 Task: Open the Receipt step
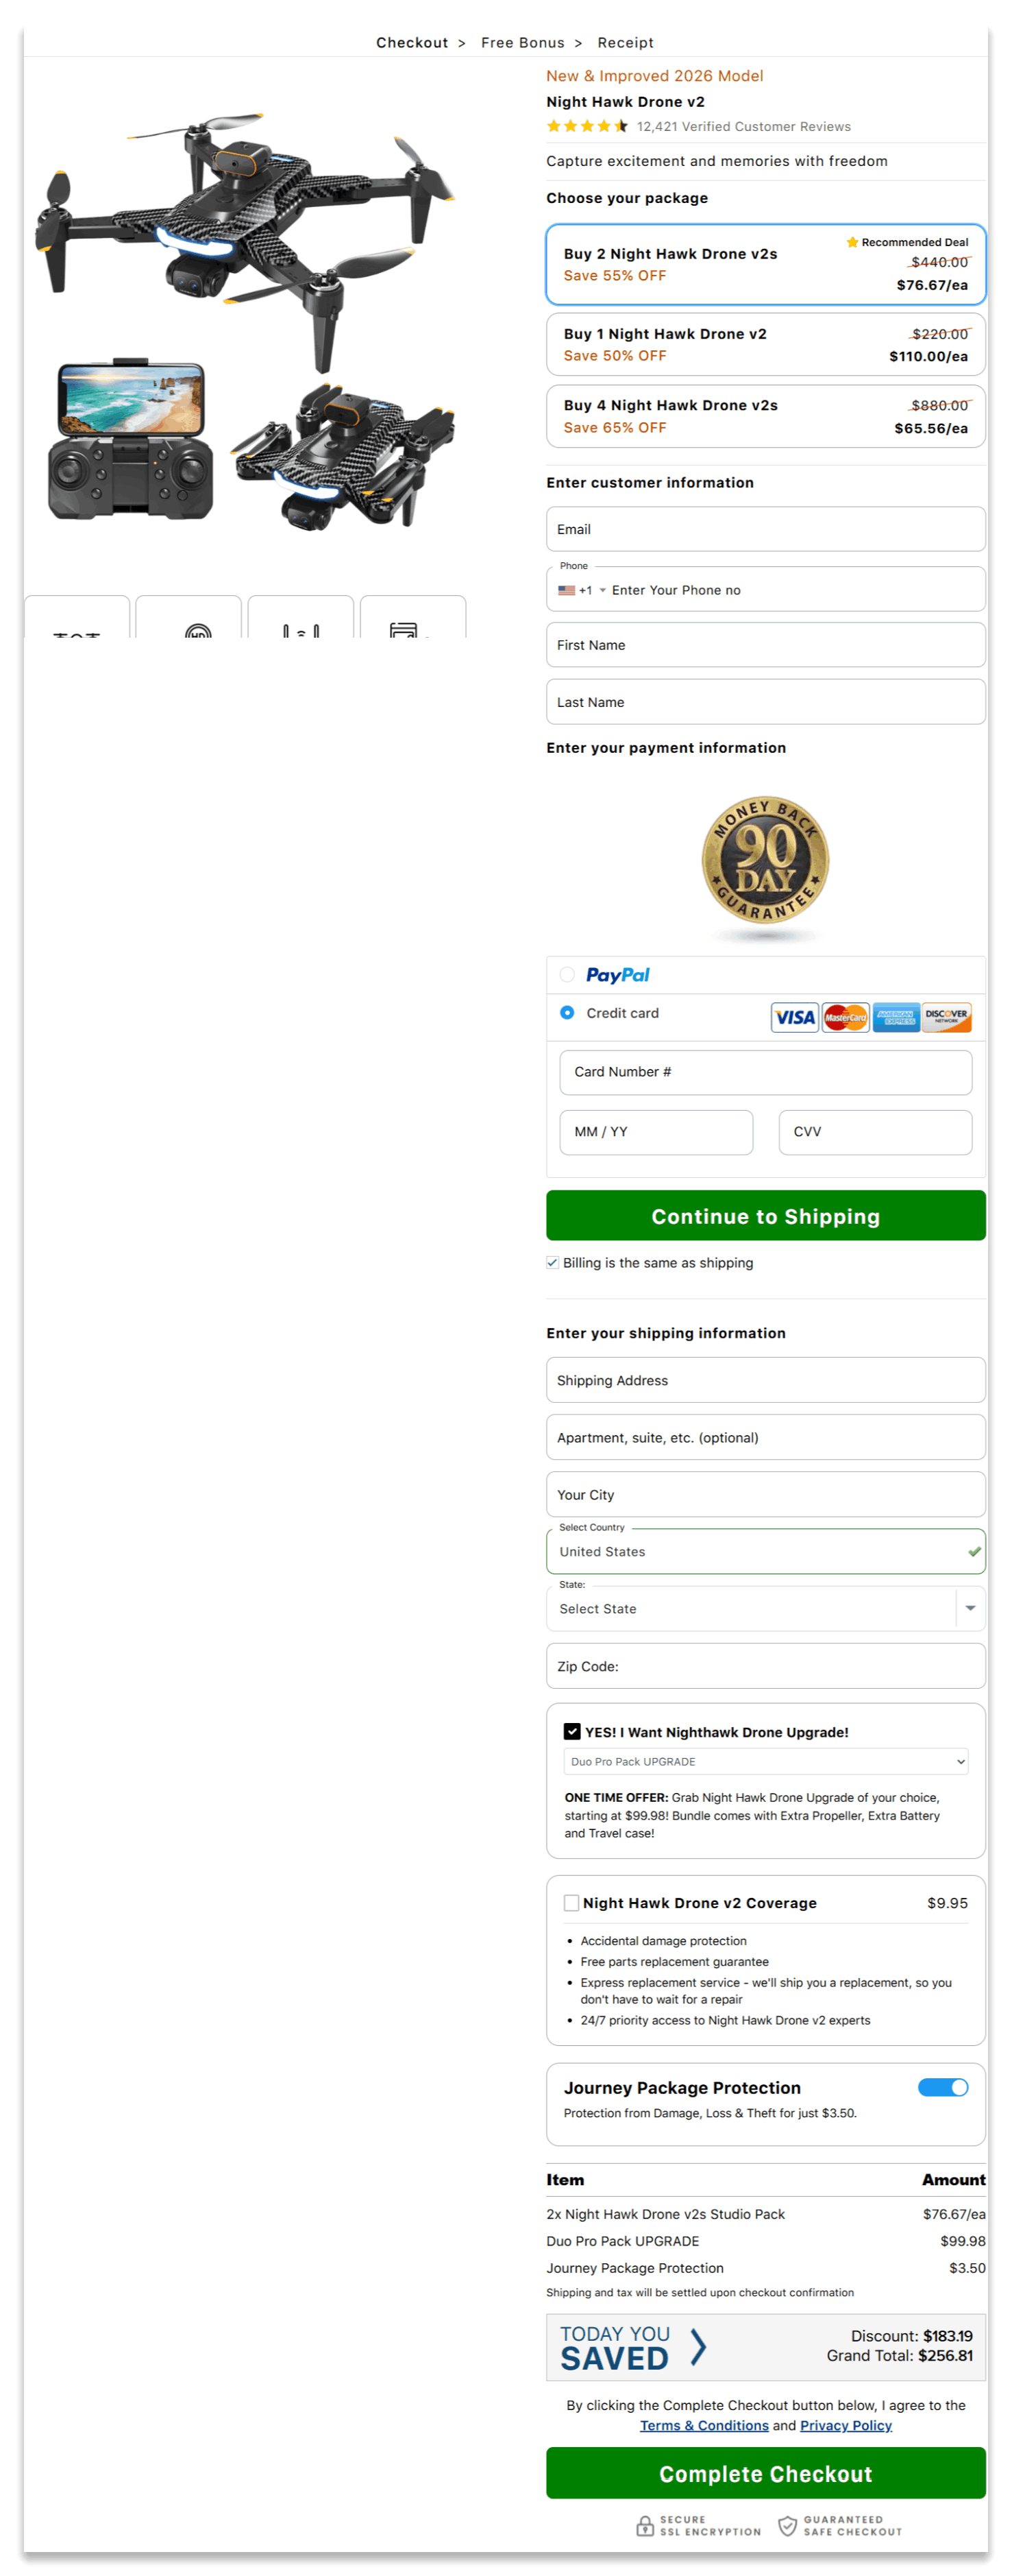626,42
